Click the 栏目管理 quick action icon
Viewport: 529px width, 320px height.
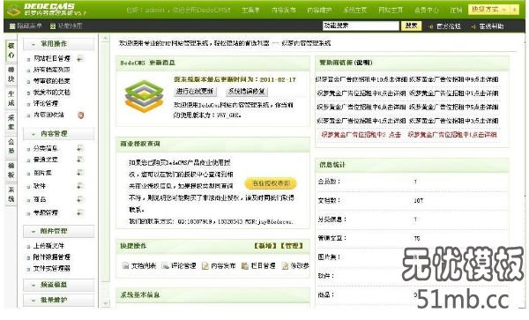click(245, 266)
